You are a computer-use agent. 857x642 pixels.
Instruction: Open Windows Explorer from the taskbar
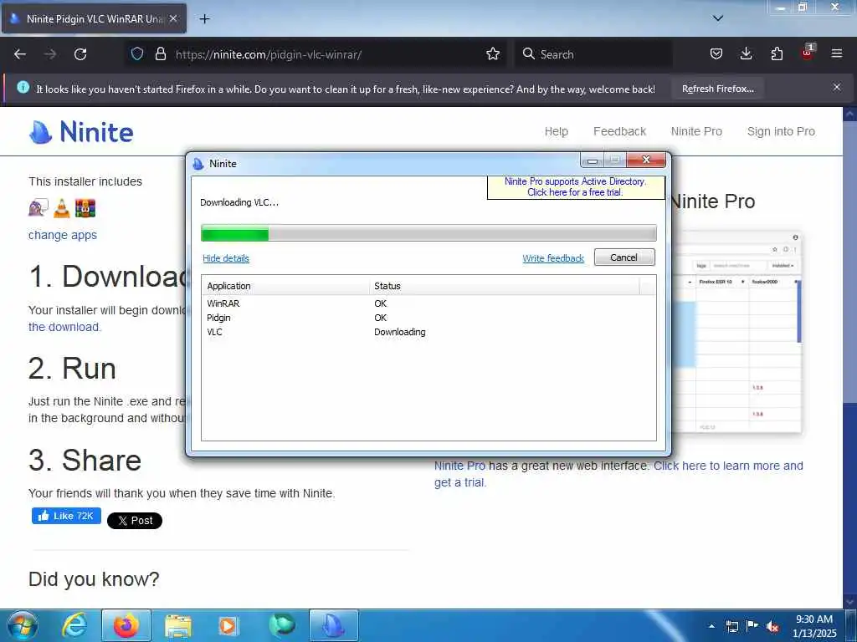pyautogui.click(x=178, y=625)
